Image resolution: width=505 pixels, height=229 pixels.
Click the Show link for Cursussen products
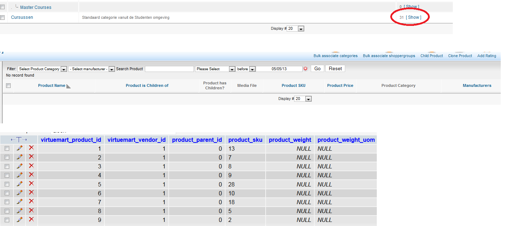pyautogui.click(x=413, y=17)
